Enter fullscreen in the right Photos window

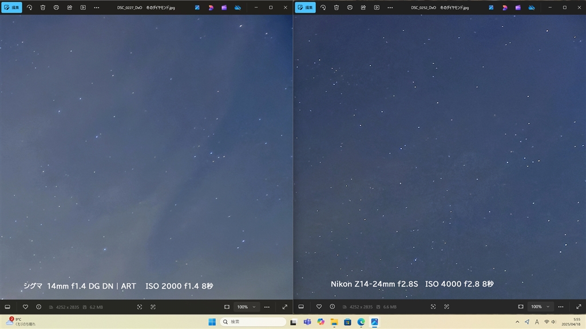coord(579,307)
